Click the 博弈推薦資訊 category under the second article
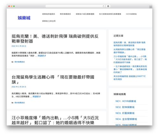Screen dimensions: 159x135 coord(20,103)
